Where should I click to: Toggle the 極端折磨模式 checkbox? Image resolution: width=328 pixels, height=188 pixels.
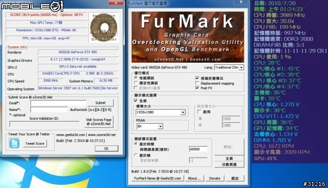click(197, 78)
